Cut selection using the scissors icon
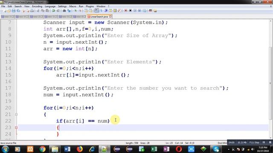The image size is (273, 153). click(38, 11)
